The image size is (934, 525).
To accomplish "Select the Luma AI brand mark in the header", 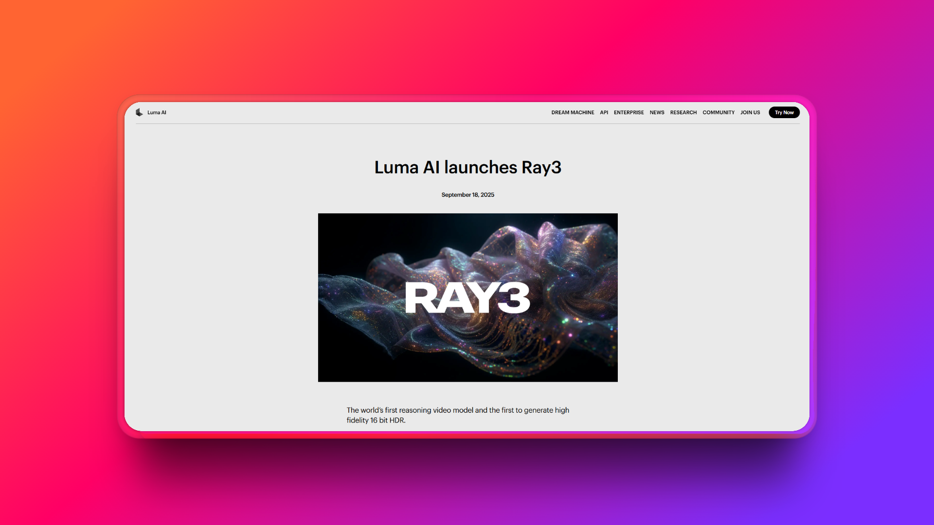I will pyautogui.click(x=151, y=112).
